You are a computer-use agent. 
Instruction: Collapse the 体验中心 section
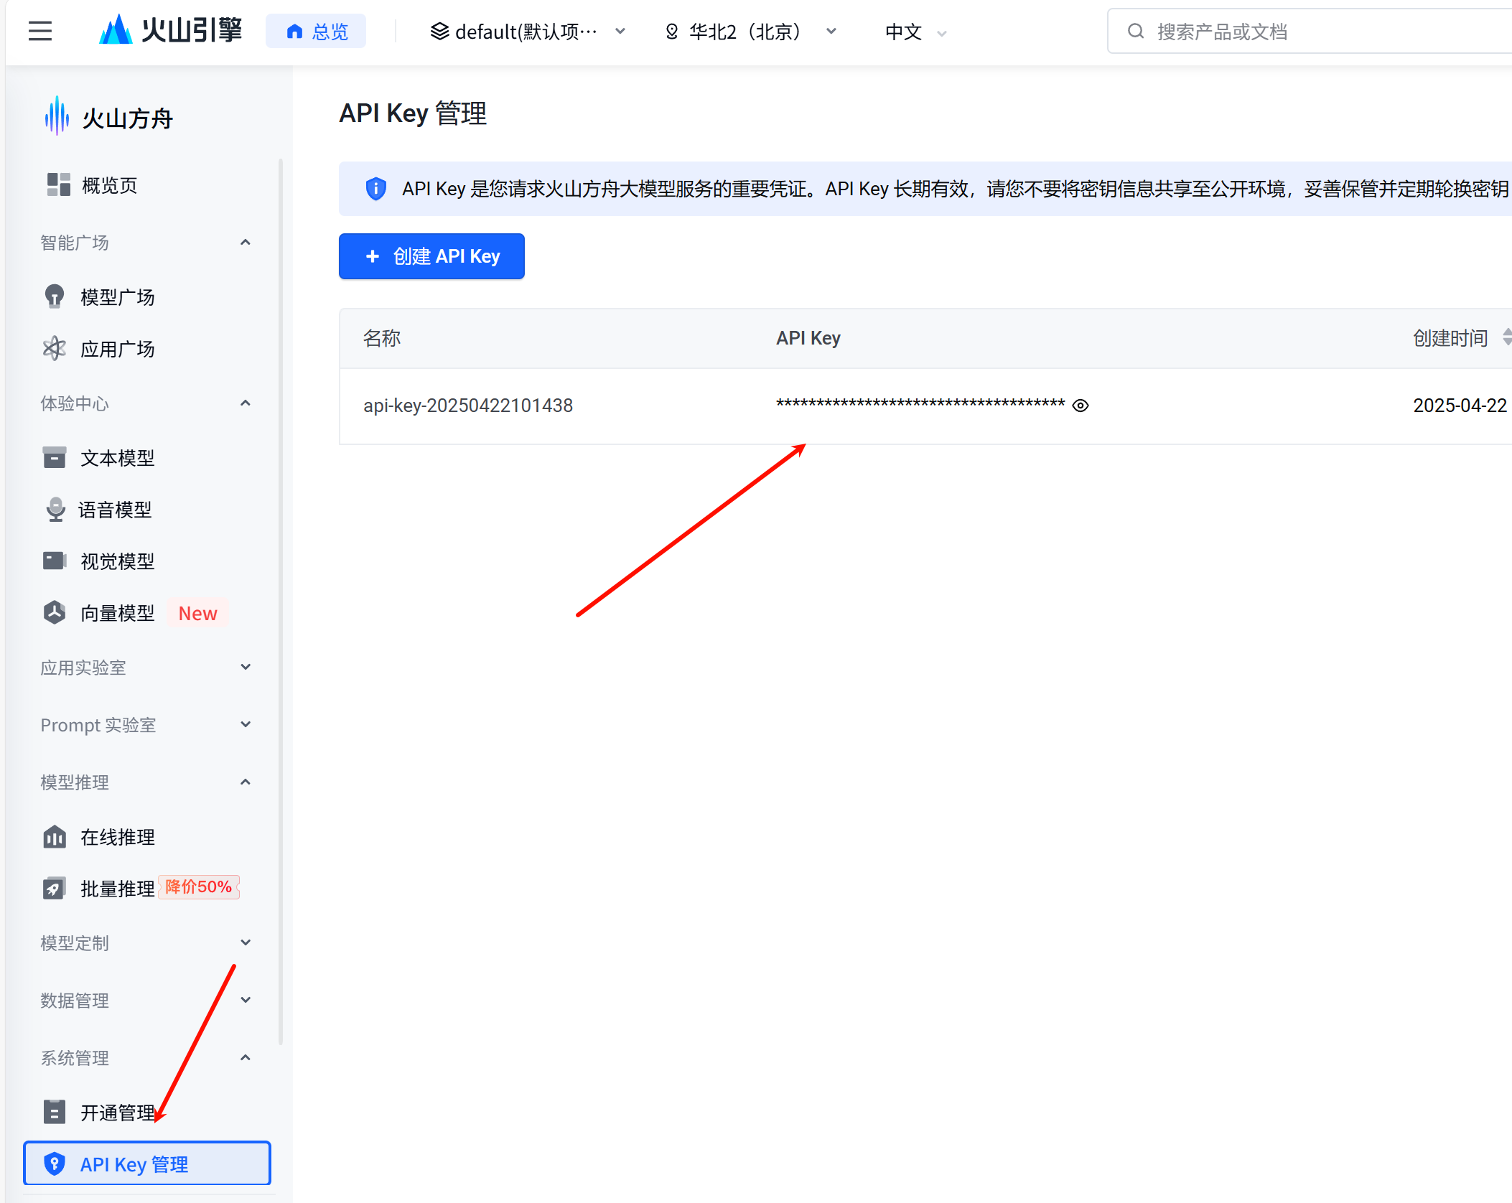pyautogui.click(x=245, y=403)
